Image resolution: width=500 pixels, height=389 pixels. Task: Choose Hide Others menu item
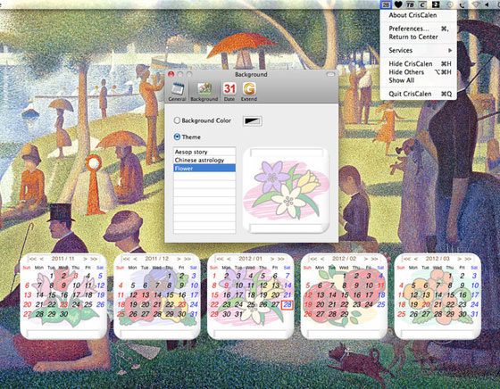(419, 72)
